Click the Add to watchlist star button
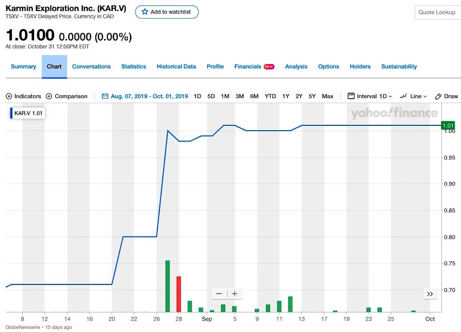Screen dimensions: 461x332 click(167, 12)
